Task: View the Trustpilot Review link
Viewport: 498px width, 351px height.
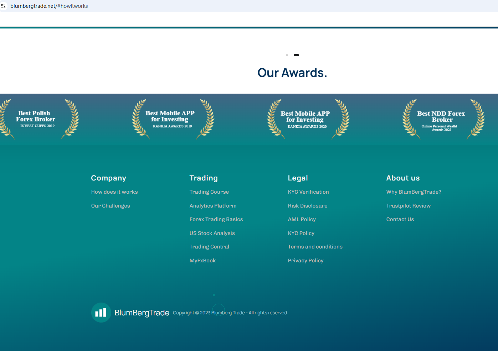Action: click(409, 206)
